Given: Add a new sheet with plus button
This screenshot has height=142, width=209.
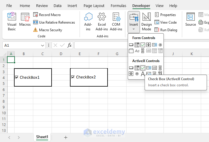Looking at the screenshot, I should point(66,137).
